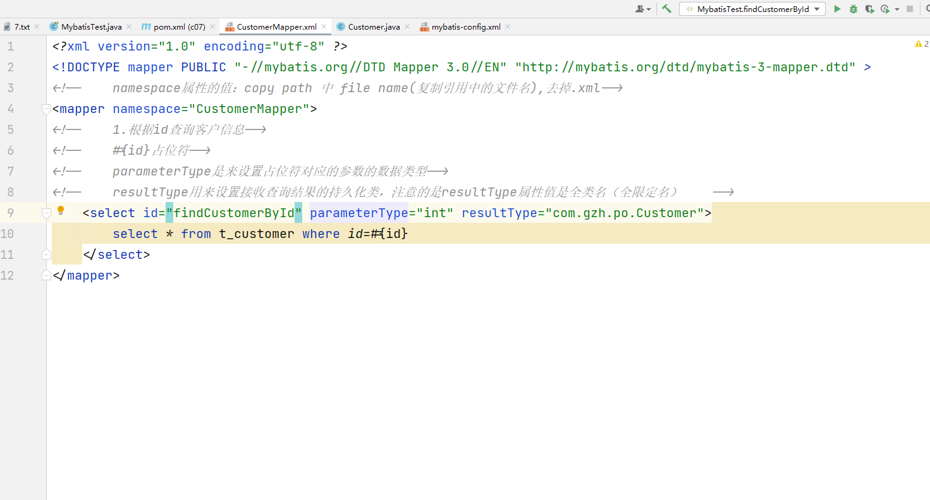This screenshot has height=500, width=930.
Task: Click the closing </mapper> tag
Action: click(x=86, y=276)
